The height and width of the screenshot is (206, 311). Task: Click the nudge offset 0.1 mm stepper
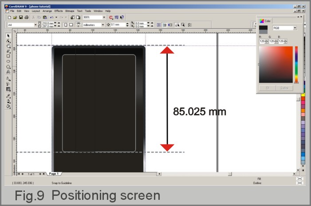(x=127, y=25)
